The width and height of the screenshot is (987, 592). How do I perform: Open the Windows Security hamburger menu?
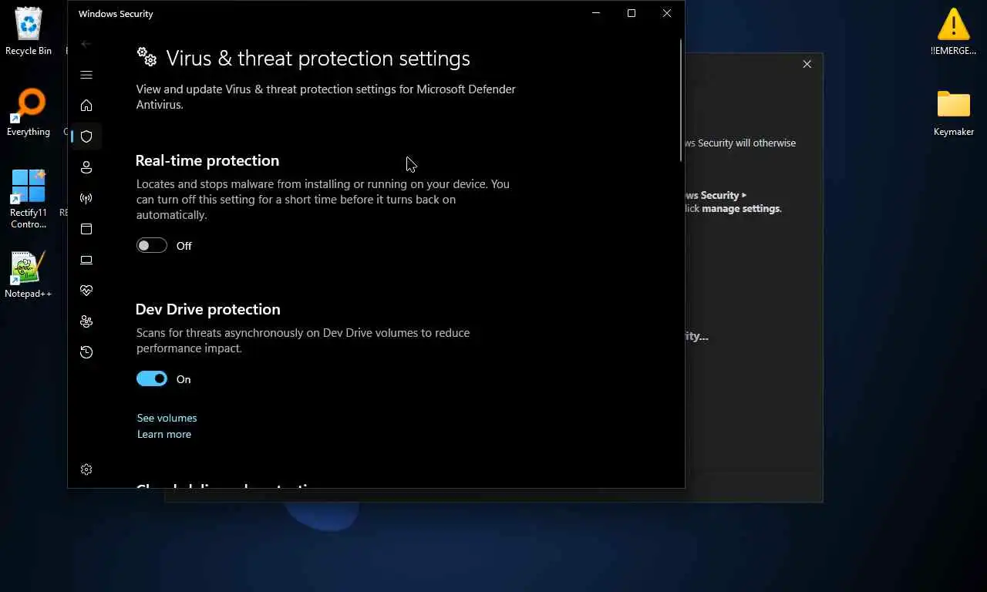coord(86,75)
